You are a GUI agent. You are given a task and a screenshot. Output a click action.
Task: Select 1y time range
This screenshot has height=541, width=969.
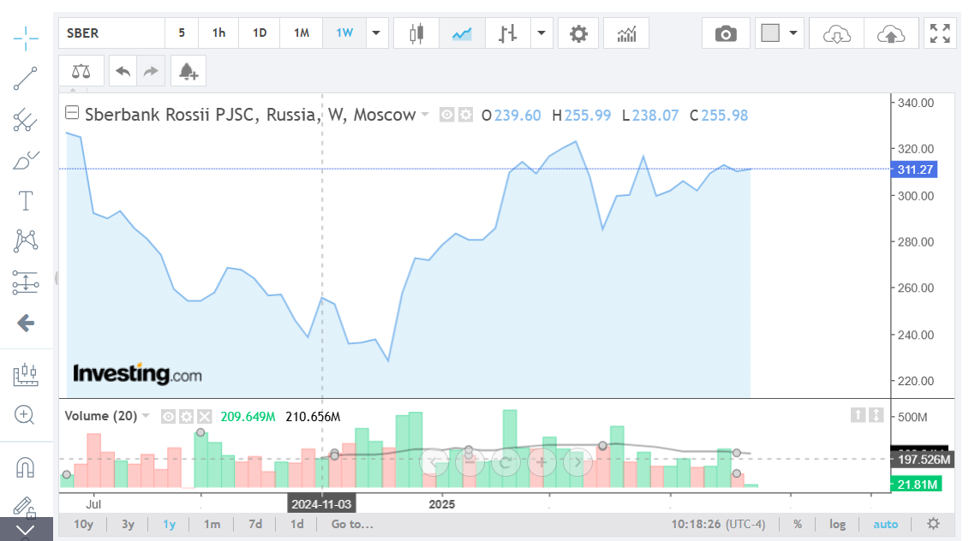tap(170, 524)
